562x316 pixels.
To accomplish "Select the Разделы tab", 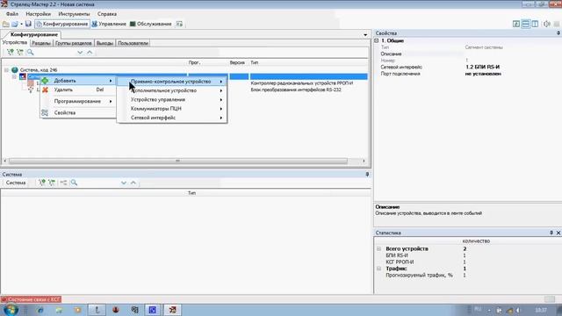I will (41, 43).
